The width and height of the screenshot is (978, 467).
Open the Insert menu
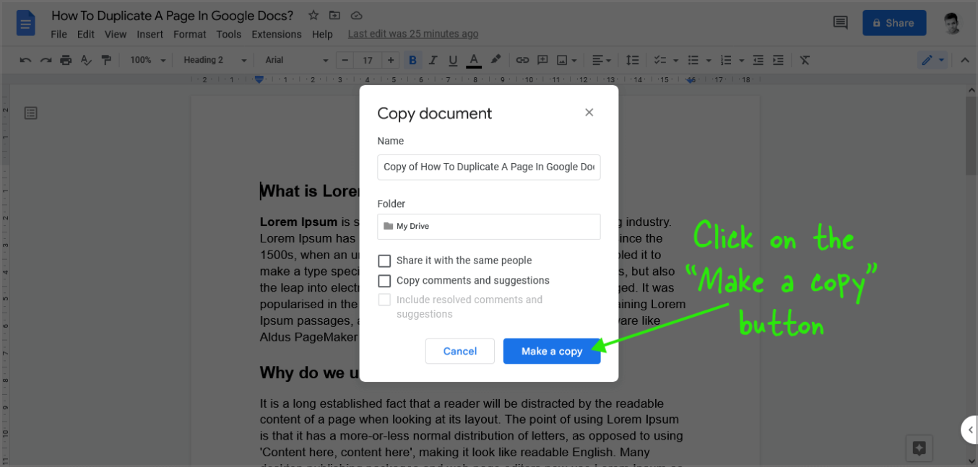(150, 34)
